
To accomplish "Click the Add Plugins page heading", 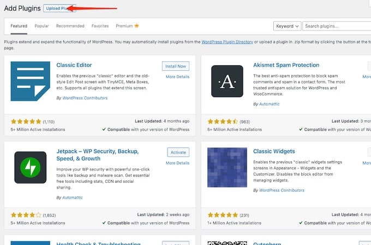I will tap(22, 8).
